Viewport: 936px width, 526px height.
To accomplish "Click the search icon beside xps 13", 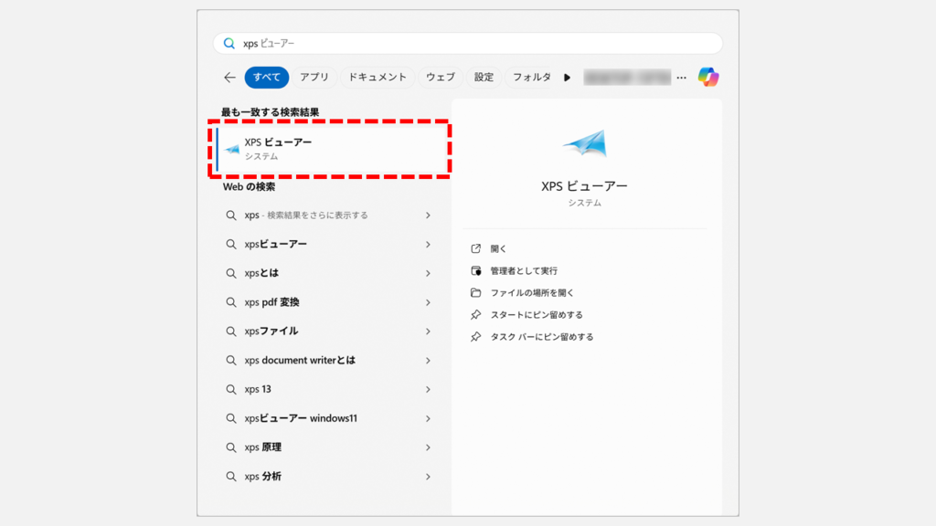I will click(231, 389).
